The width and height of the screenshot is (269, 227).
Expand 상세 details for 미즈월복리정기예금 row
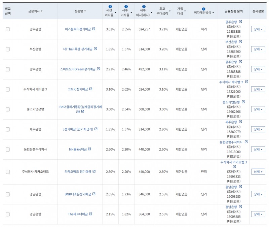coord(258,29)
